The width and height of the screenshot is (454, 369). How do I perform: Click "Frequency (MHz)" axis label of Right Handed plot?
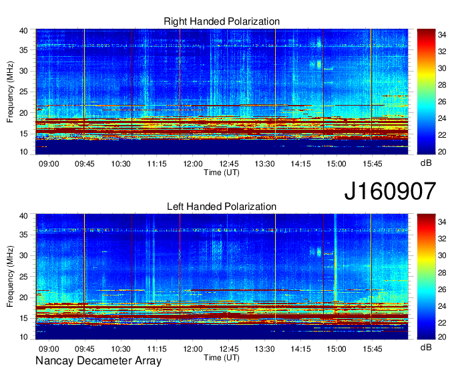[x=10, y=92]
